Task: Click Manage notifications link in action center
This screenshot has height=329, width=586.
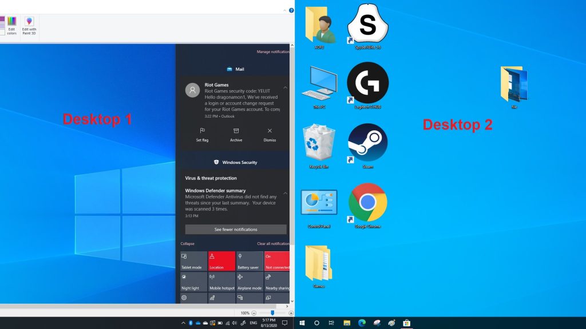Action: click(273, 52)
